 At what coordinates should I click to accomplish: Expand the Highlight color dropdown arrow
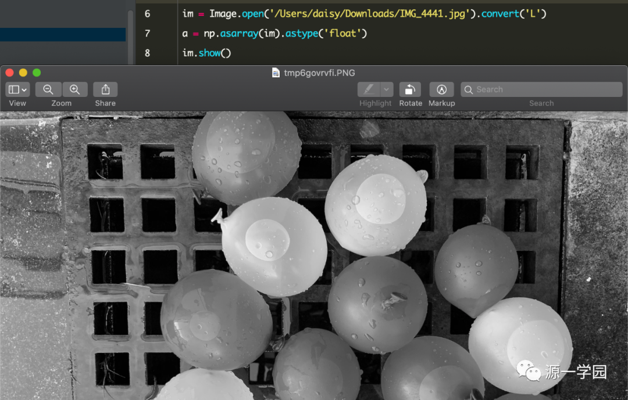[x=387, y=89]
